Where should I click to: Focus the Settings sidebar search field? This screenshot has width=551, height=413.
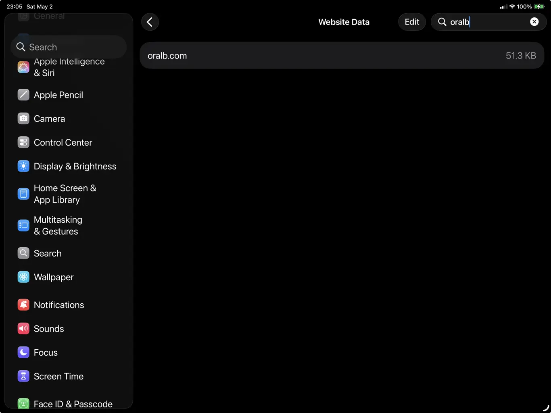pyautogui.click(x=69, y=47)
